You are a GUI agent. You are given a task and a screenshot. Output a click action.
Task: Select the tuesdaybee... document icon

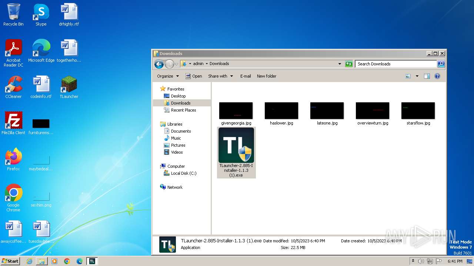41,232
